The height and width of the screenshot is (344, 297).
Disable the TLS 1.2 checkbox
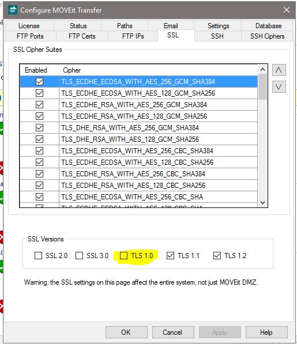tap(217, 256)
